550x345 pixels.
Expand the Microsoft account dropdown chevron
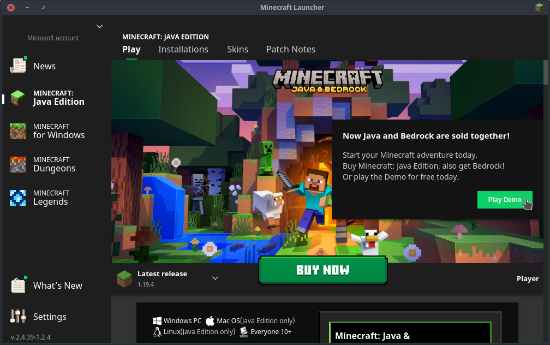click(100, 26)
